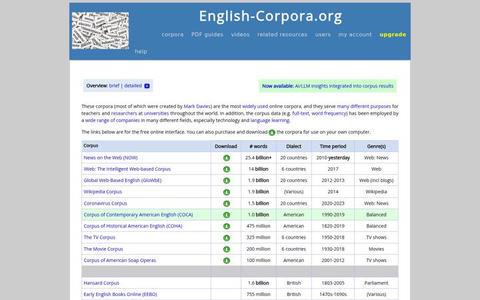Screen dimensions: 480x300
Task: Click the download icon for Corpus of American Soap Operas
Action: pos(226,261)
